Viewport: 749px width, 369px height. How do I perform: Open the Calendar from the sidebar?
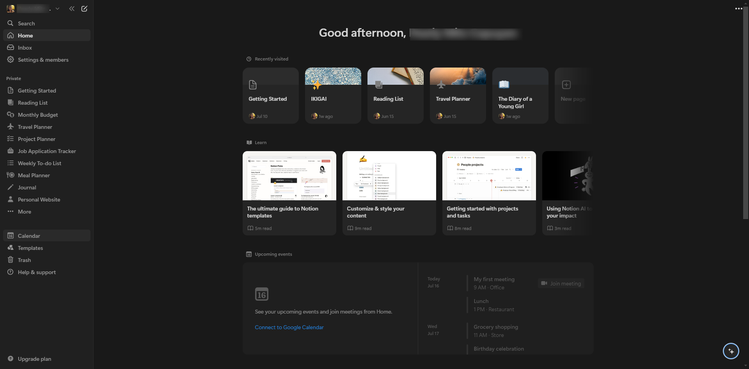[47, 236]
